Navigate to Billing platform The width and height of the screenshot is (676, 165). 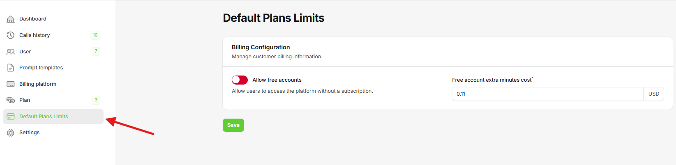click(38, 84)
